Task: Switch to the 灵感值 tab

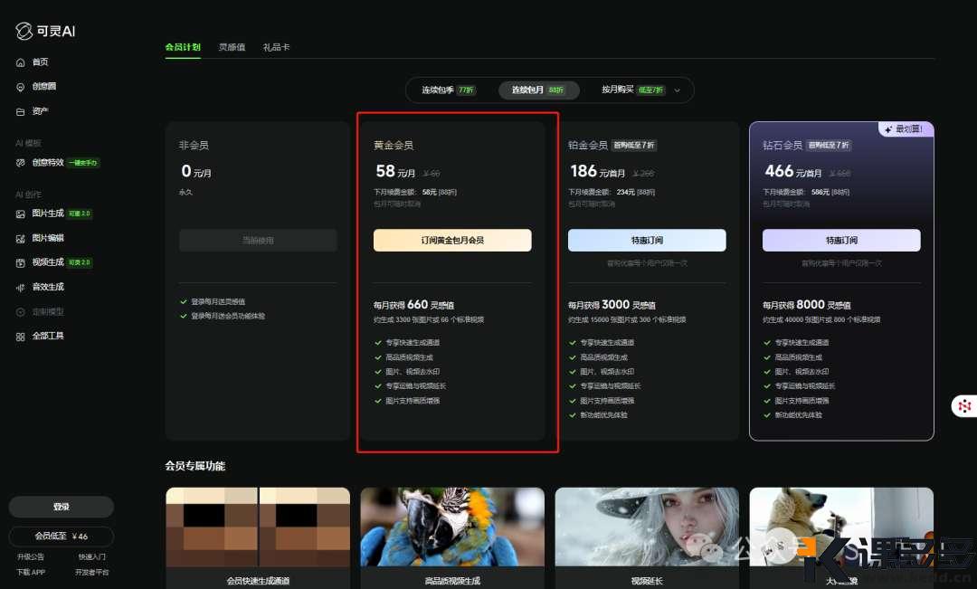Action: [231, 46]
